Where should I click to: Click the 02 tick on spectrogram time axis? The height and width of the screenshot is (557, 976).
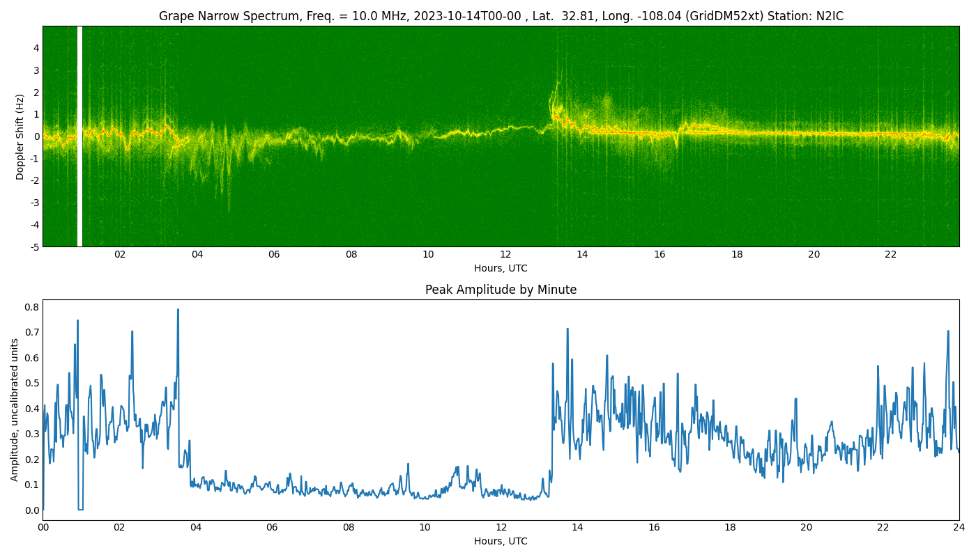120,255
